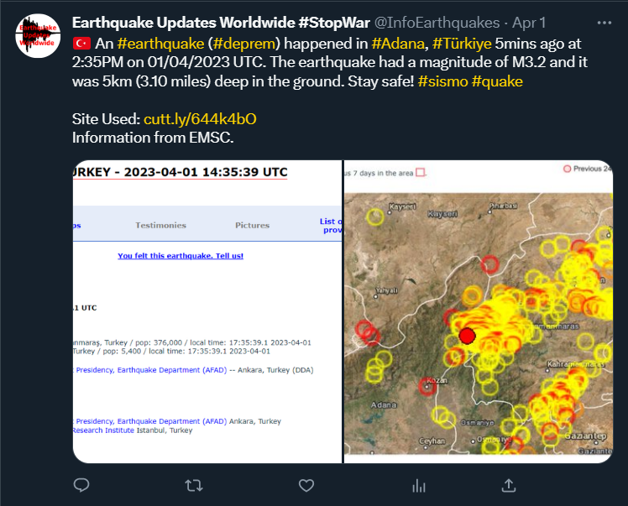Image resolution: width=628 pixels, height=506 pixels.
Task: Switch to the Testimonies tab
Action: click(x=160, y=225)
